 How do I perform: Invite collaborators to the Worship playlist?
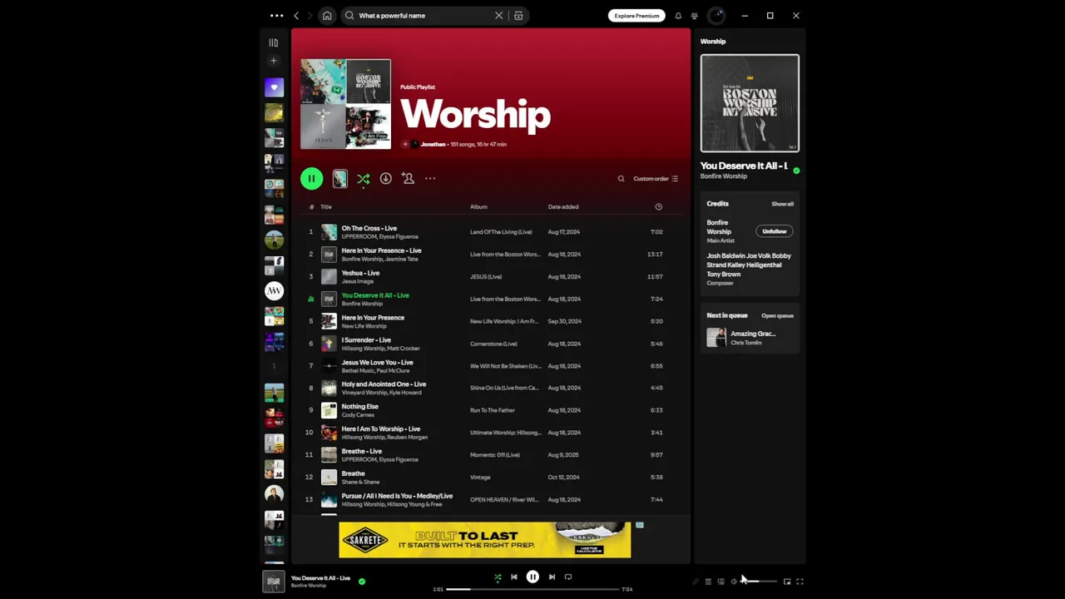coord(408,178)
